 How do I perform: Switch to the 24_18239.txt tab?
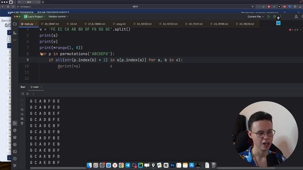click(x=143, y=24)
